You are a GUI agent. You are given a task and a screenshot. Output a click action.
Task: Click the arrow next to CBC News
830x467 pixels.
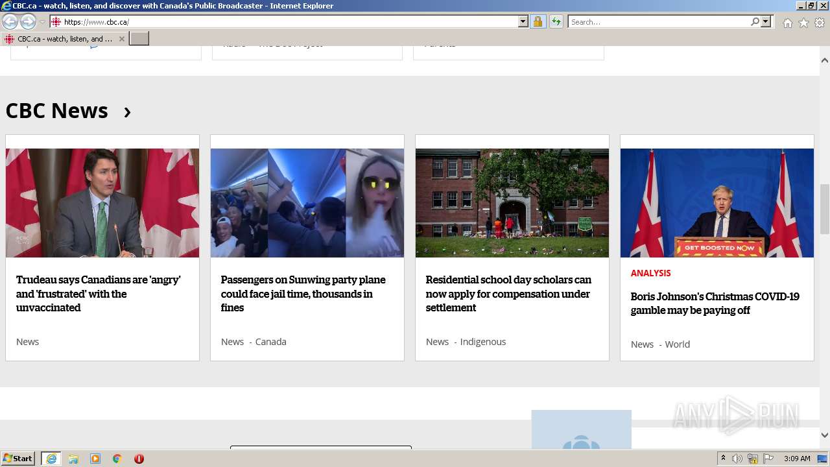(x=127, y=112)
